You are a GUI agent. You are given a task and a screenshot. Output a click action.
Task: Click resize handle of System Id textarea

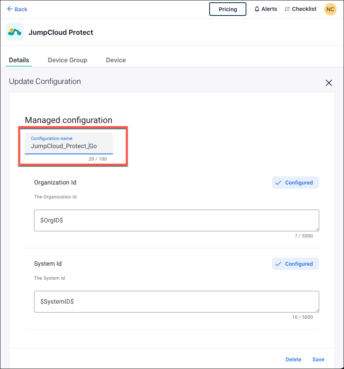tap(317, 310)
